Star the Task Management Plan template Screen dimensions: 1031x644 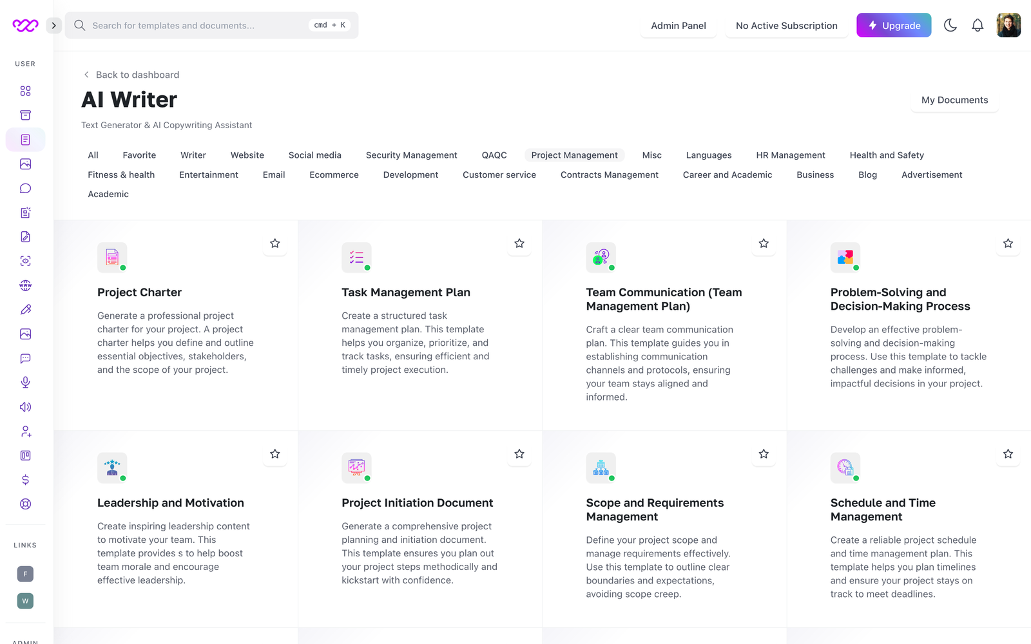point(519,243)
